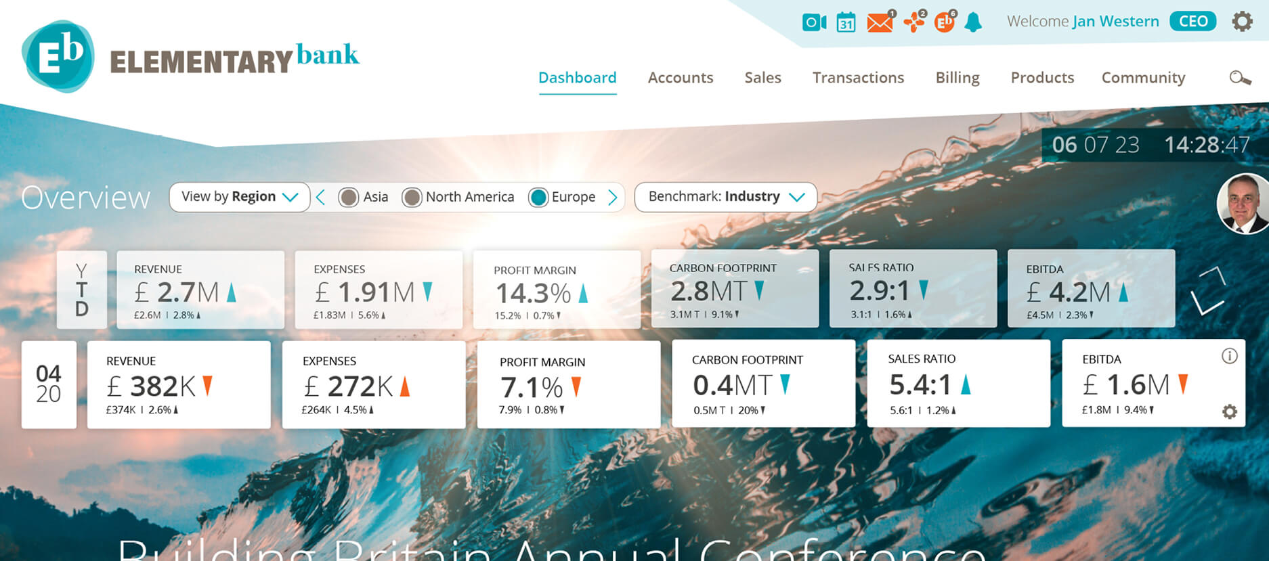
Task: Open the Transactions tab
Action: (859, 78)
